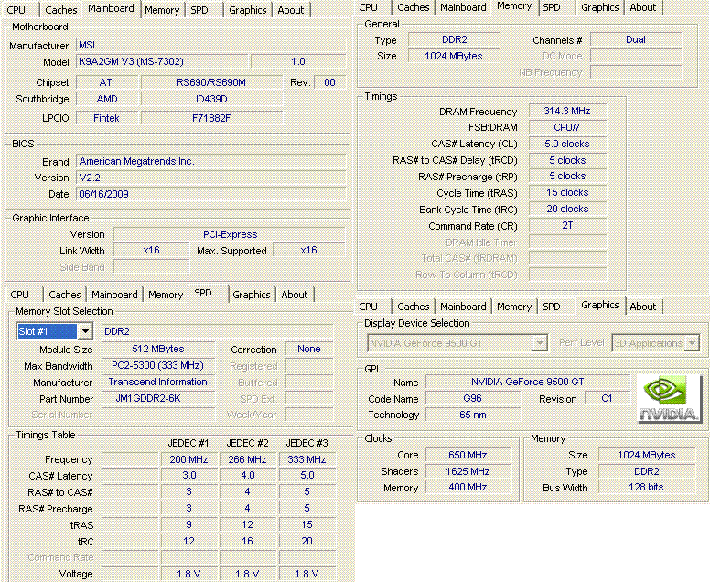
Task: Click GPU code name 'G96'
Action: coord(473,398)
